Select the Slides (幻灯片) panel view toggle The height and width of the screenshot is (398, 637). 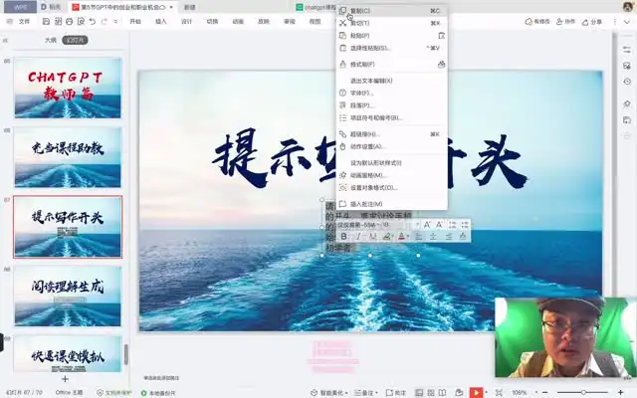pyautogui.click(x=74, y=40)
